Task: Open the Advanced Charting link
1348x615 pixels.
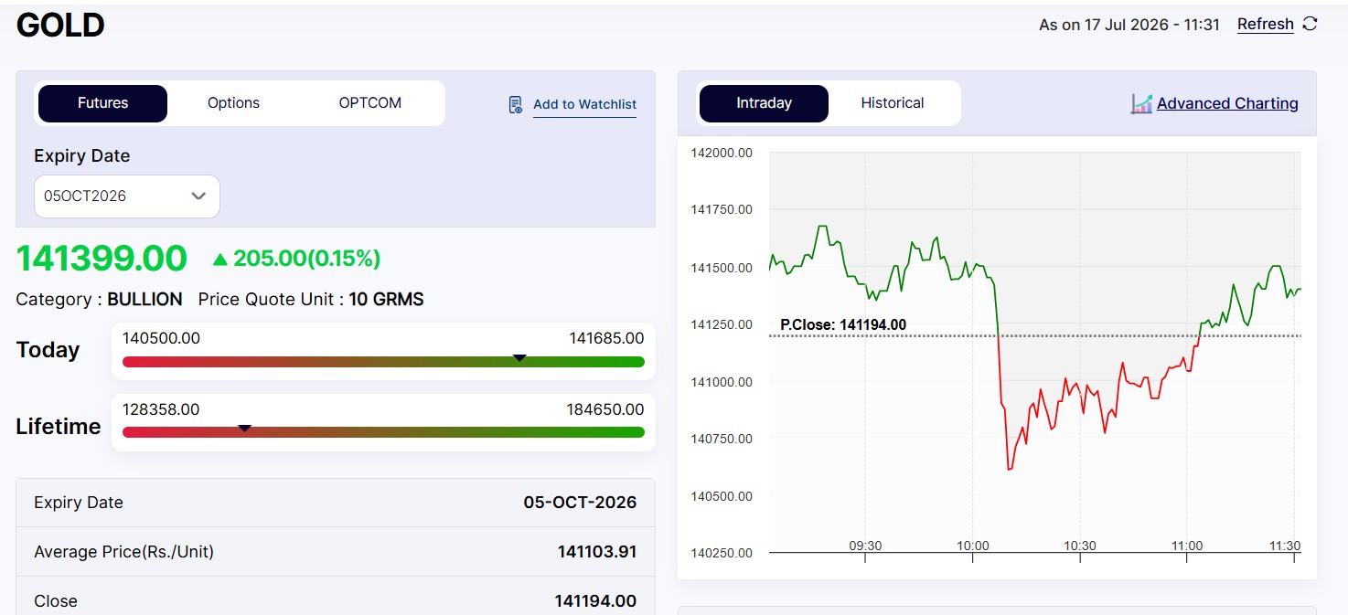Action: (x=1227, y=103)
